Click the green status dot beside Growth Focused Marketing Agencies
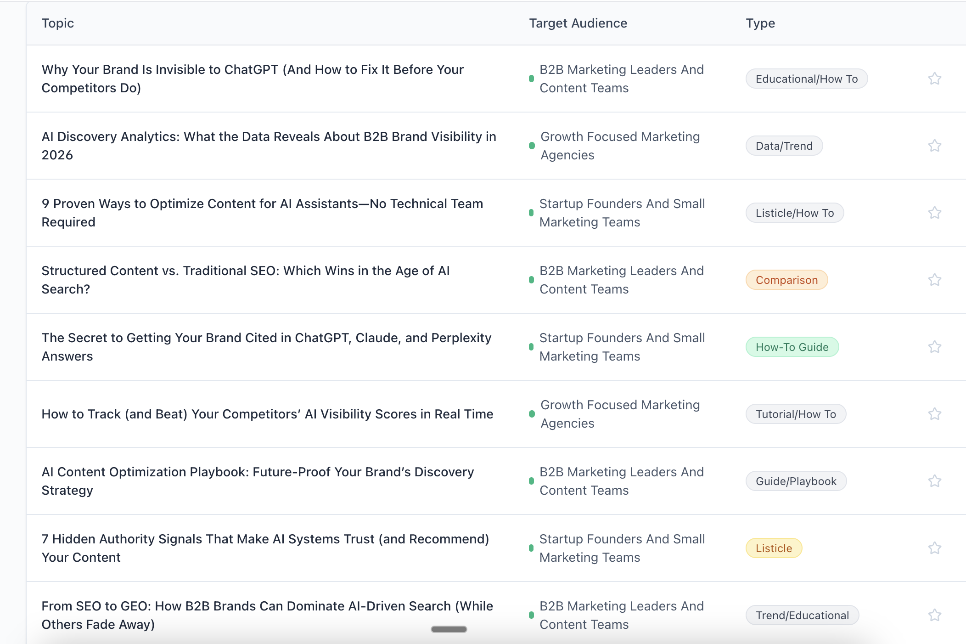 (532, 146)
